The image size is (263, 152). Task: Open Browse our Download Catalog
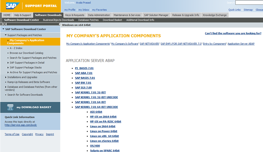pyautogui.click(x=26, y=53)
